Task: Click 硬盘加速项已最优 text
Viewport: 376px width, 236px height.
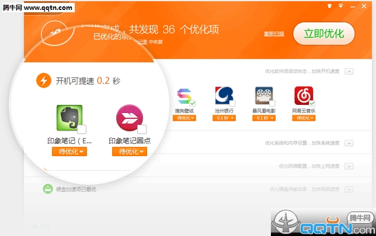Action: [76, 189]
